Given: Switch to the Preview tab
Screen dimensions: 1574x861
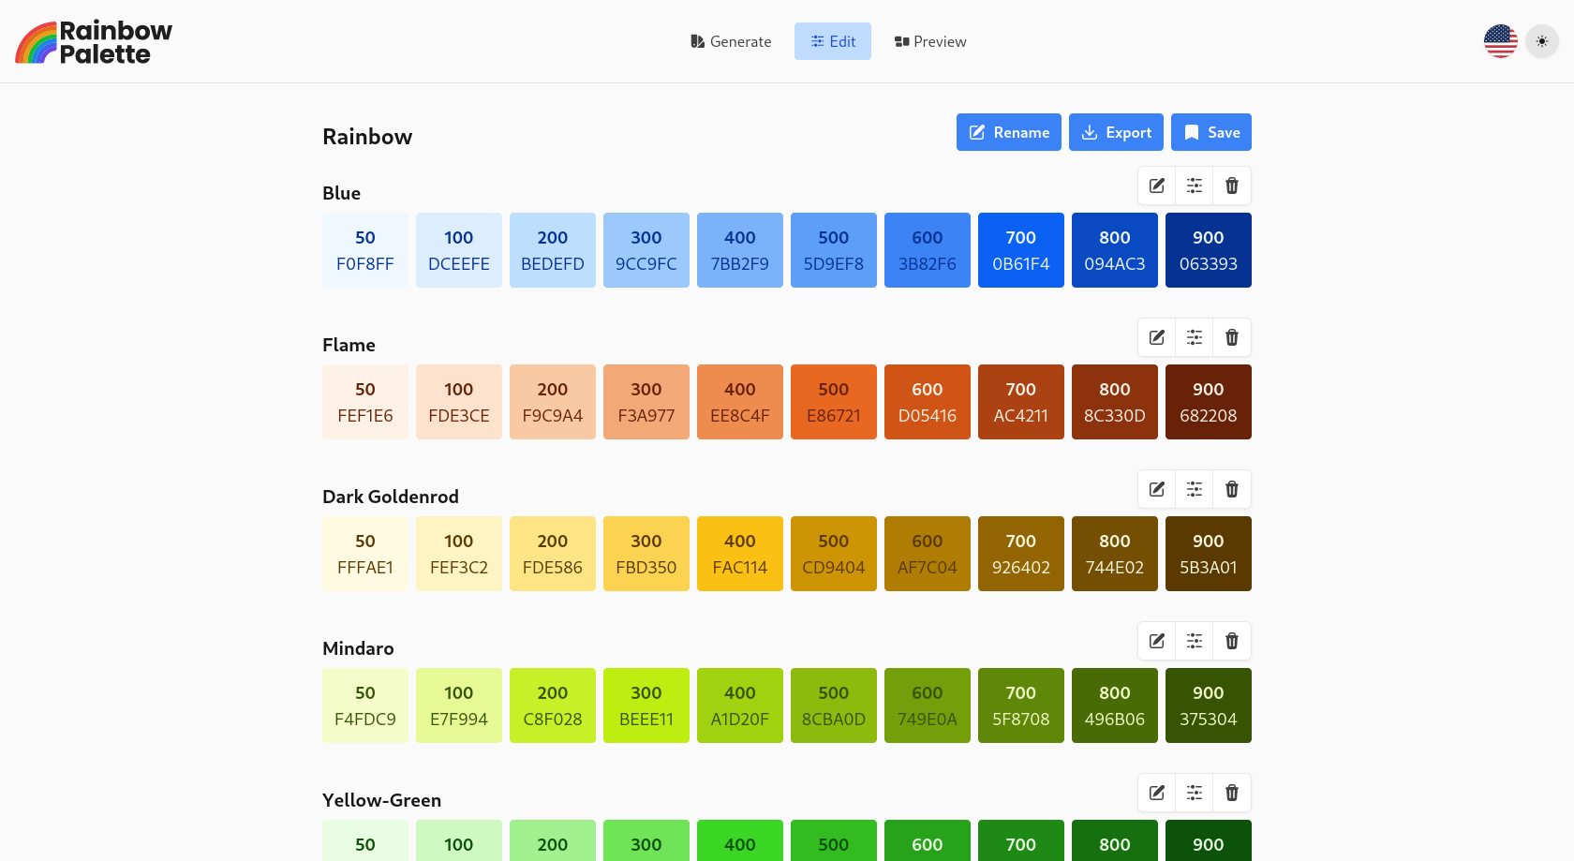Looking at the screenshot, I should click(930, 41).
